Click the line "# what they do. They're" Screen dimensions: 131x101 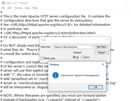click(x=20, y=50)
